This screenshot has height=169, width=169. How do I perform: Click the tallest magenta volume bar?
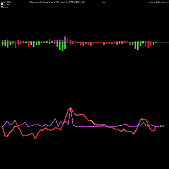[65, 39]
